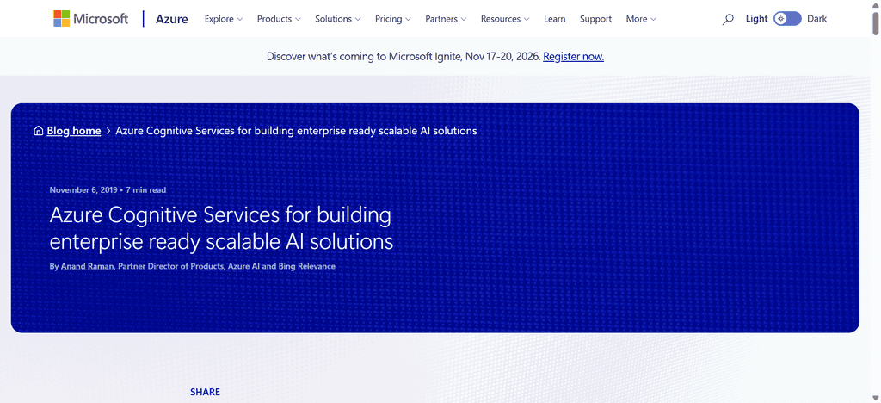Click the Light theme label
881x403 pixels.
756,19
